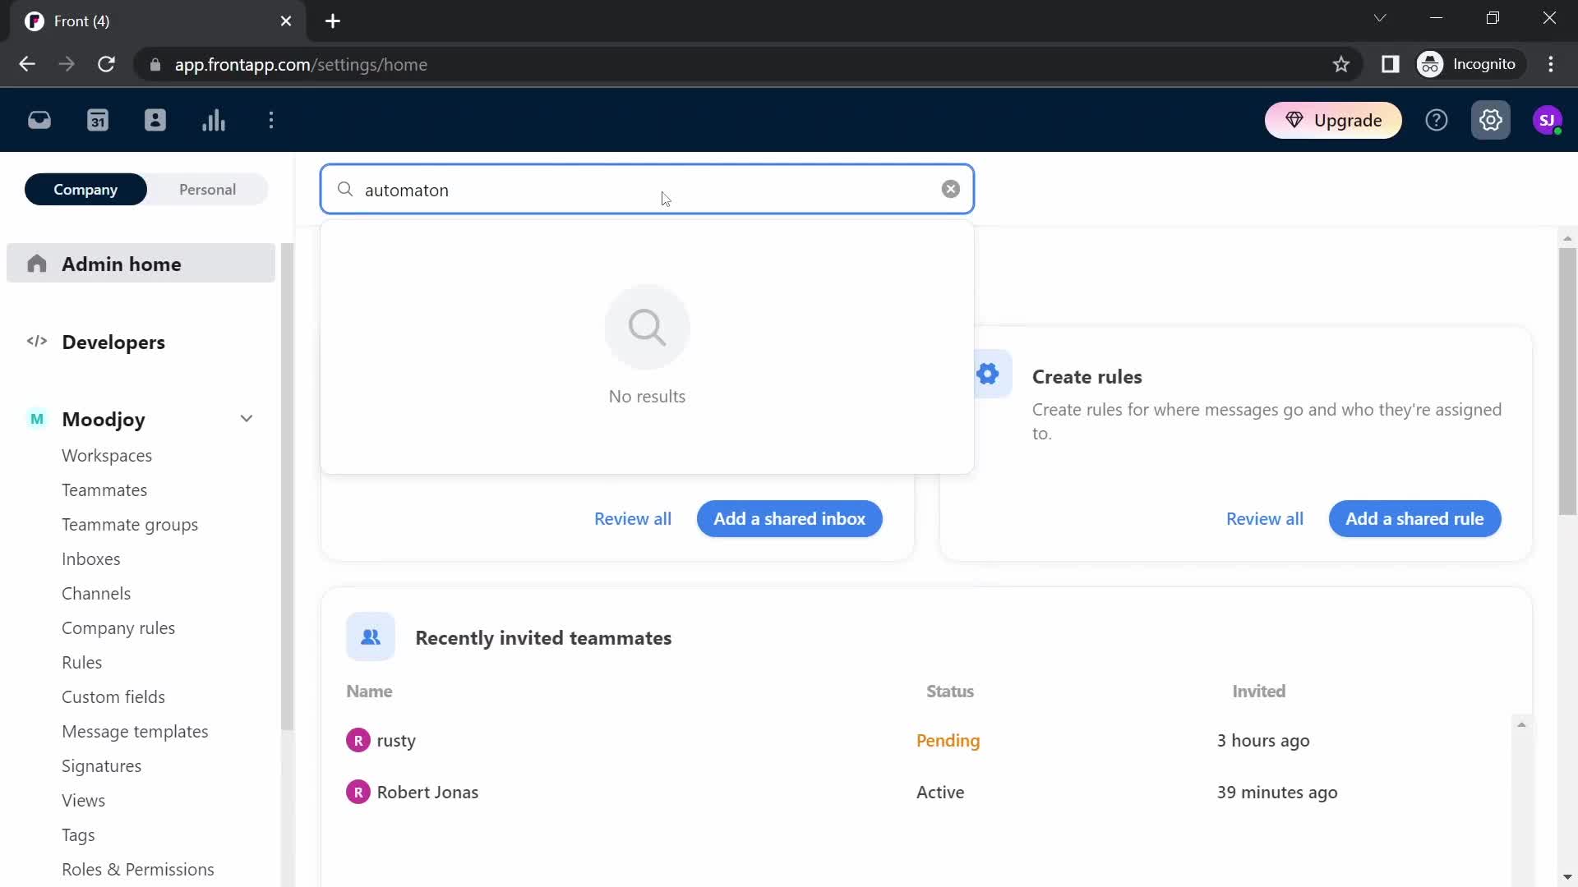Open the inbox icon in top navigation
Screen dimensions: 1578x887
click(39, 121)
